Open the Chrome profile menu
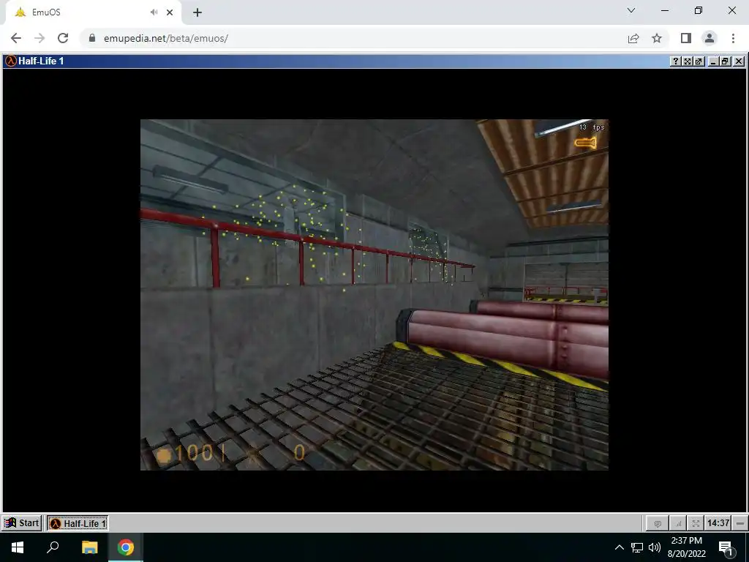 710,38
